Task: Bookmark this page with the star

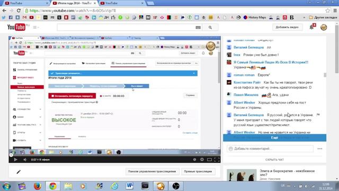Action: point(327,11)
